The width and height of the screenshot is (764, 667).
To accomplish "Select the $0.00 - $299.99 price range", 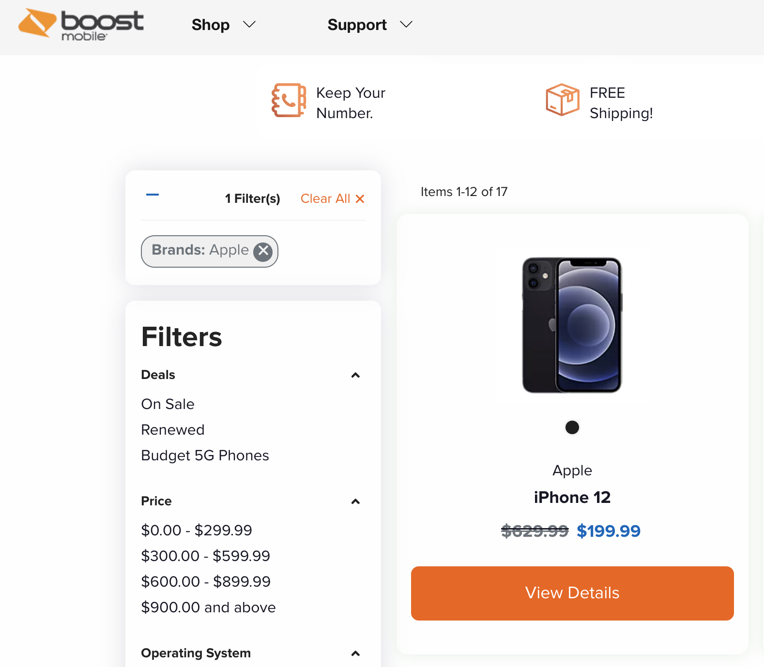I will coord(197,531).
